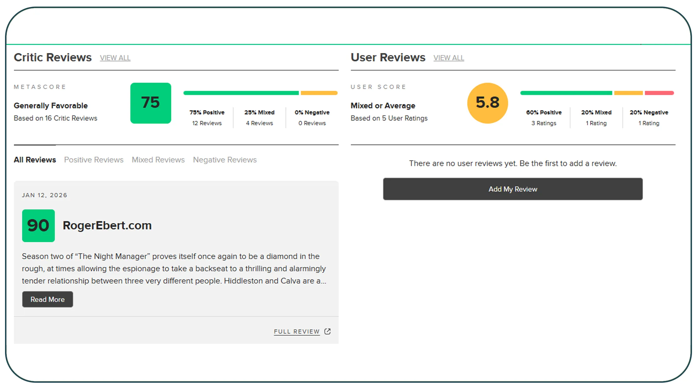Switch to Negative Reviews tab
697x389 pixels.
point(224,160)
